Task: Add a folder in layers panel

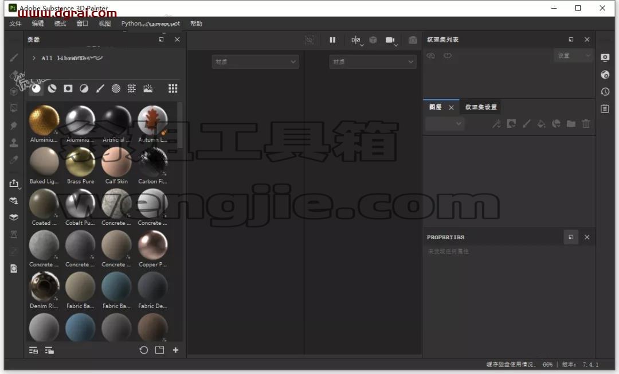Action: [571, 123]
